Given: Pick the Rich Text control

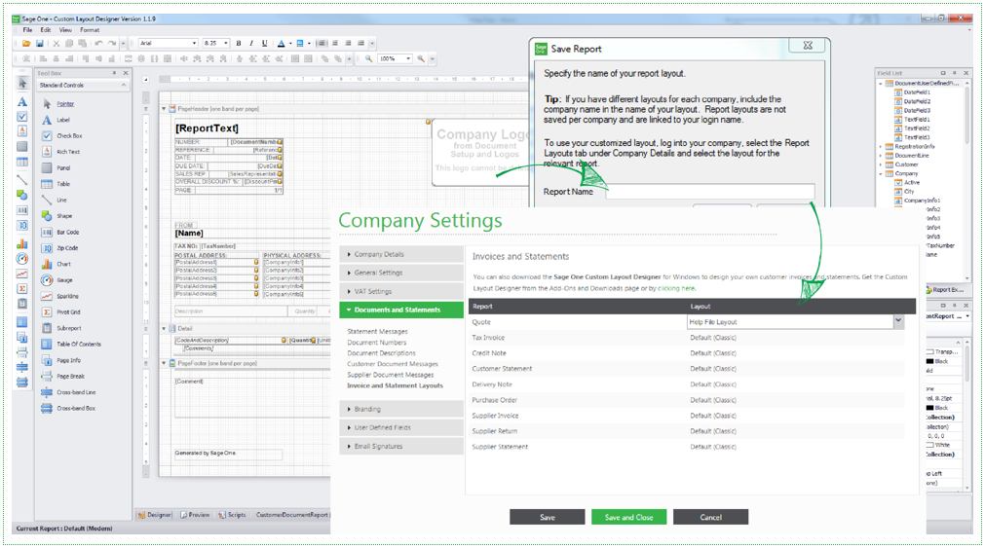Looking at the screenshot, I should [x=60, y=152].
